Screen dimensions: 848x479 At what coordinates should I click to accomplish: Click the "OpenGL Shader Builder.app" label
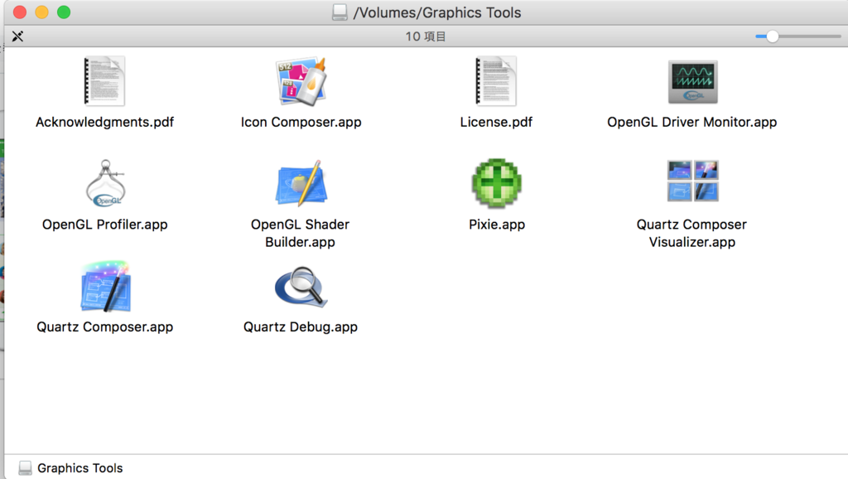(x=300, y=233)
